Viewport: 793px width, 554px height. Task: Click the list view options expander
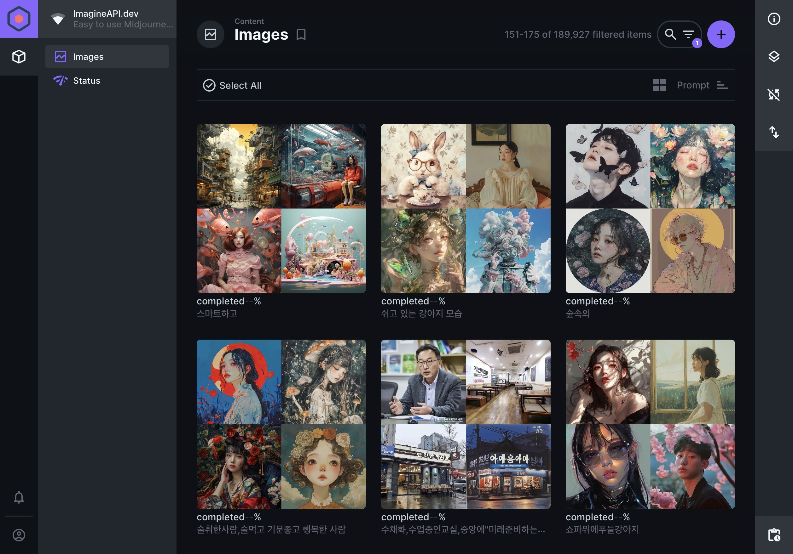(721, 85)
